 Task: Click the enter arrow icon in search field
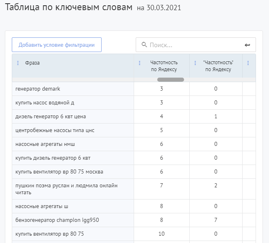247,45
